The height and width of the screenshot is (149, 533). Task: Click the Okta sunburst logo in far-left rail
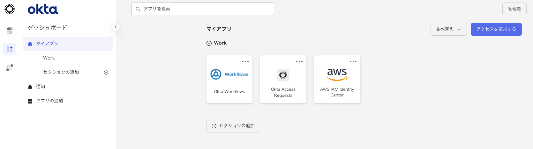[10, 9]
